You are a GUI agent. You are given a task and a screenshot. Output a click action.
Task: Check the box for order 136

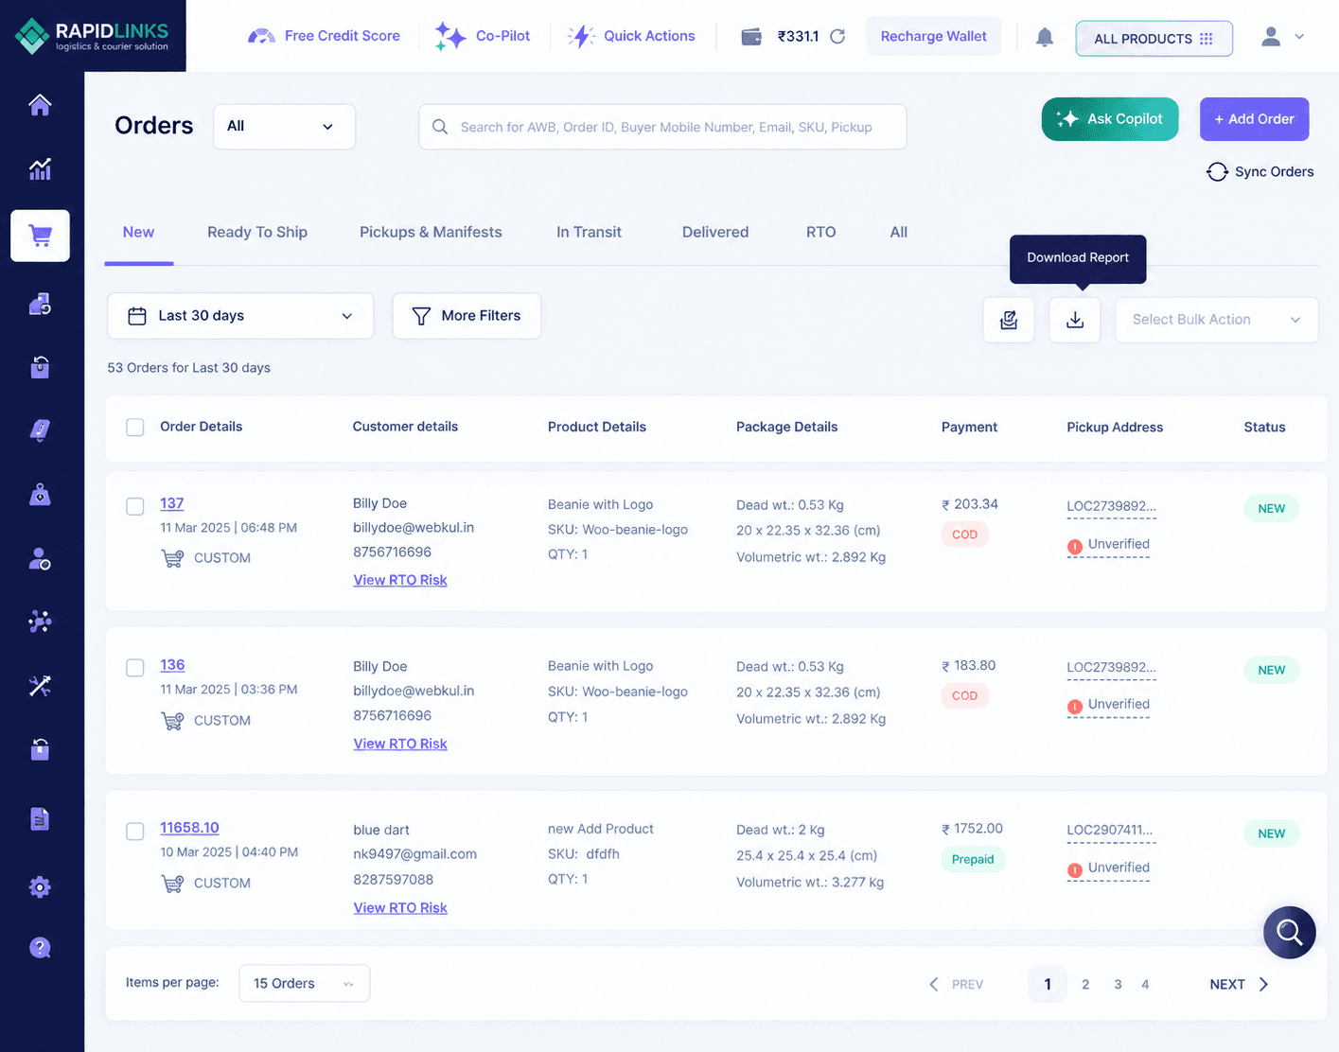tap(135, 668)
